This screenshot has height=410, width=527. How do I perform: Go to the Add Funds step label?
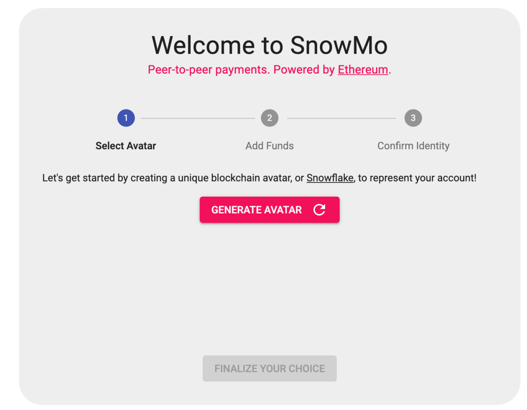(x=269, y=146)
